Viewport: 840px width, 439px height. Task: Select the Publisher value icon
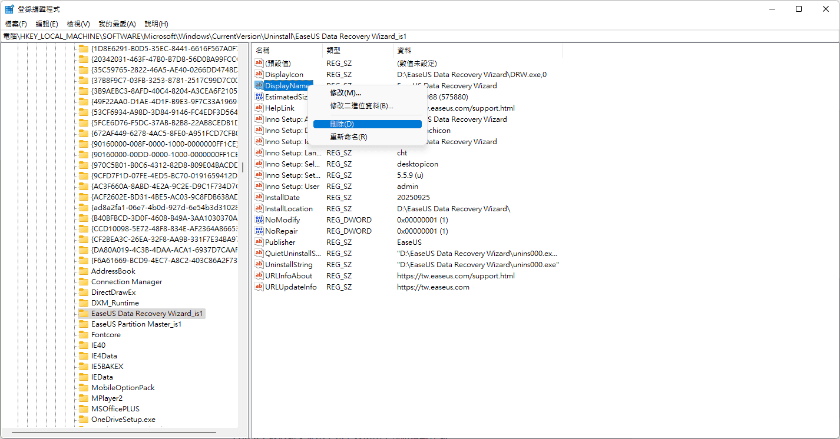(x=259, y=242)
